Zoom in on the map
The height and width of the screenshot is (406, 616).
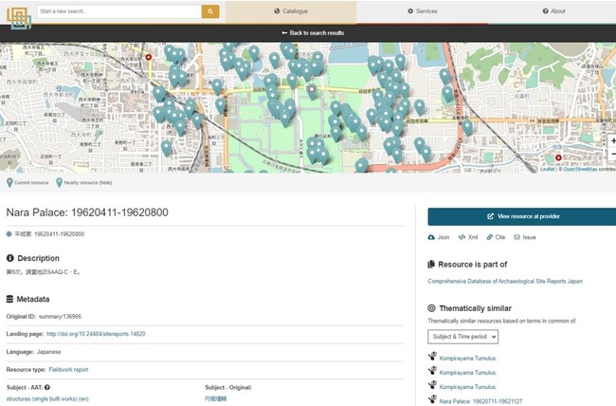coord(611,141)
